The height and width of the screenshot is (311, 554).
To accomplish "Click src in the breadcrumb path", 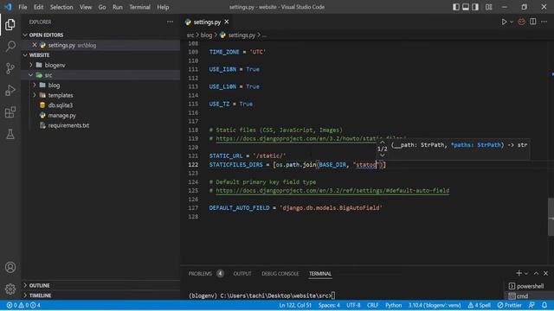I will [x=190, y=35].
